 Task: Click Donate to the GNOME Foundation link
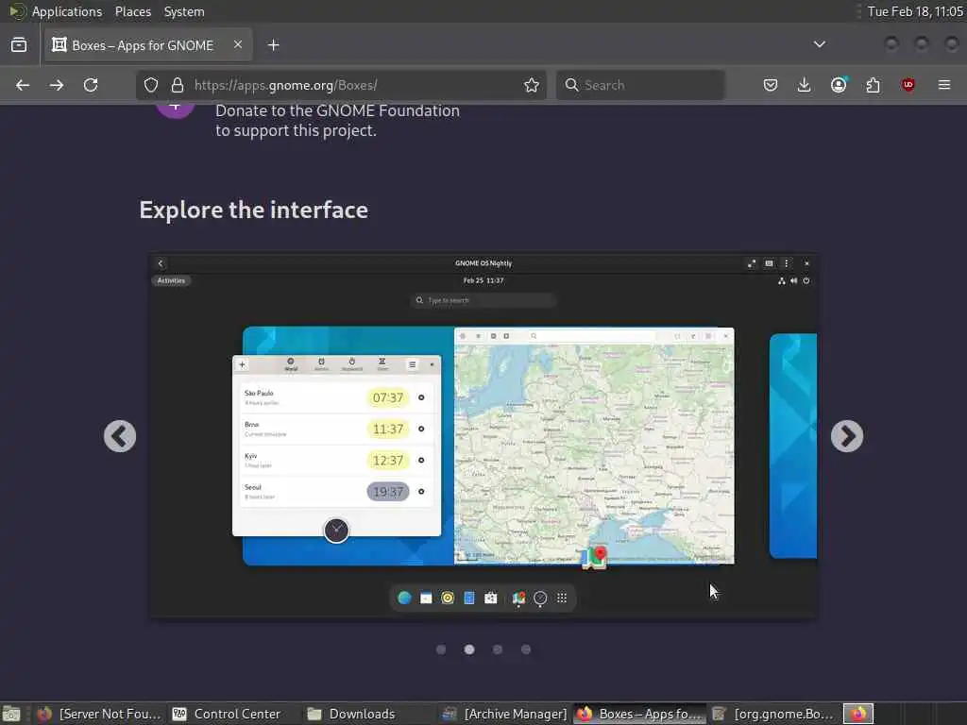(337, 120)
